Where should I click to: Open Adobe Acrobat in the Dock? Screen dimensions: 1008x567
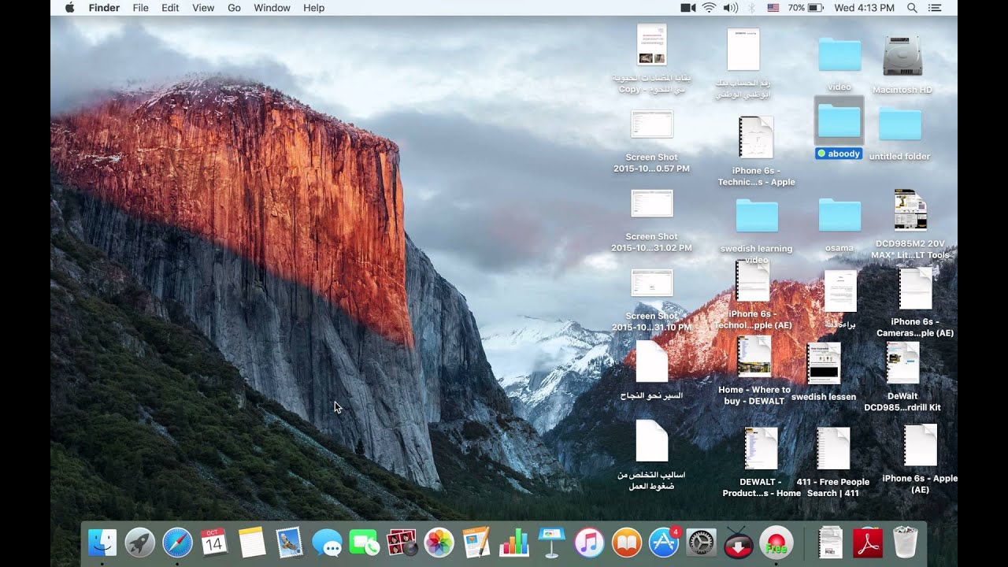tap(869, 543)
